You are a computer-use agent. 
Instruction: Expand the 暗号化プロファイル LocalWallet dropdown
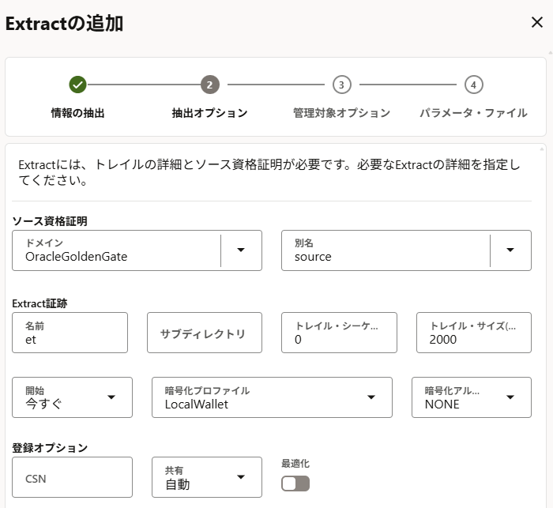pyautogui.click(x=371, y=397)
